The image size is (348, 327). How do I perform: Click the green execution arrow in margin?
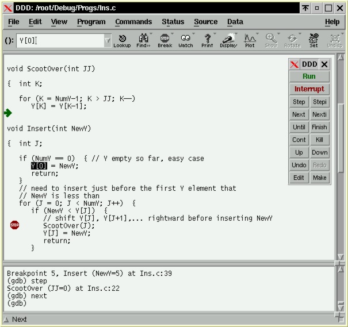pyautogui.click(x=7, y=113)
